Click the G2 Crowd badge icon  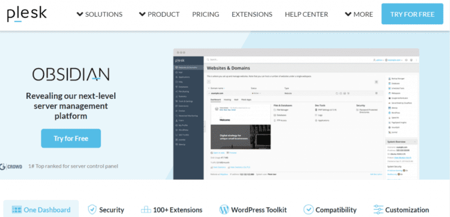[11, 166]
